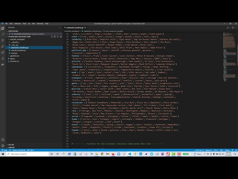
Task: Open the Accounts menu icon
Action: (3, 140)
